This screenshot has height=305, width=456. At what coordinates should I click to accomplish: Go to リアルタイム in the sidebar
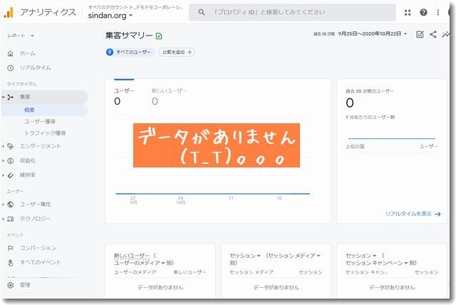pyautogui.click(x=35, y=68)
